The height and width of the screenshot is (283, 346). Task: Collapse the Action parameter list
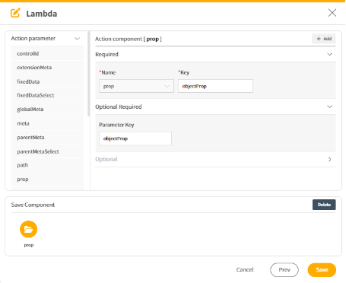tap(78, 39)
